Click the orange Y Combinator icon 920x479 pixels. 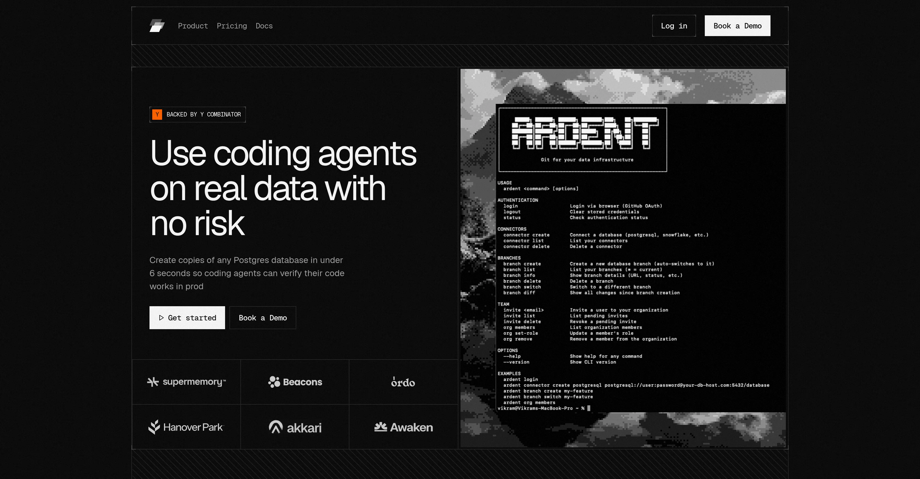coord(157,115)
